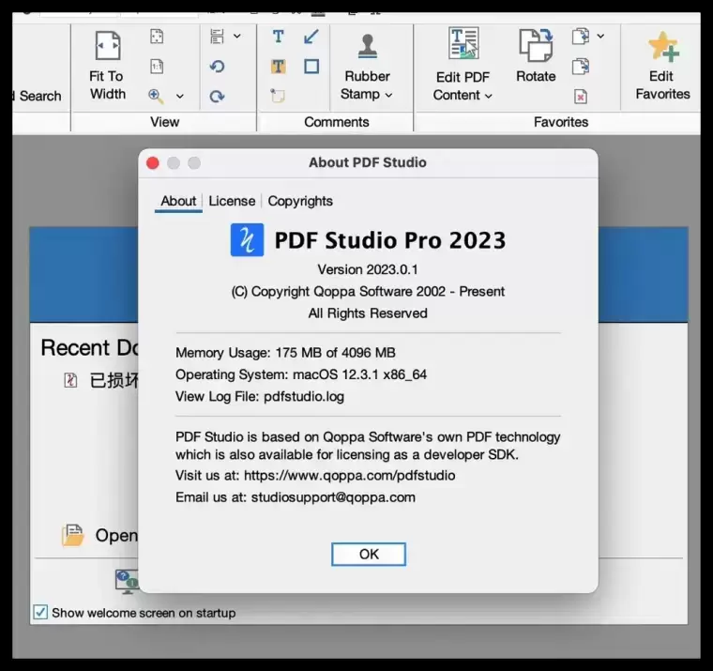Click the Rubber Stamp icon

(368, 46)
